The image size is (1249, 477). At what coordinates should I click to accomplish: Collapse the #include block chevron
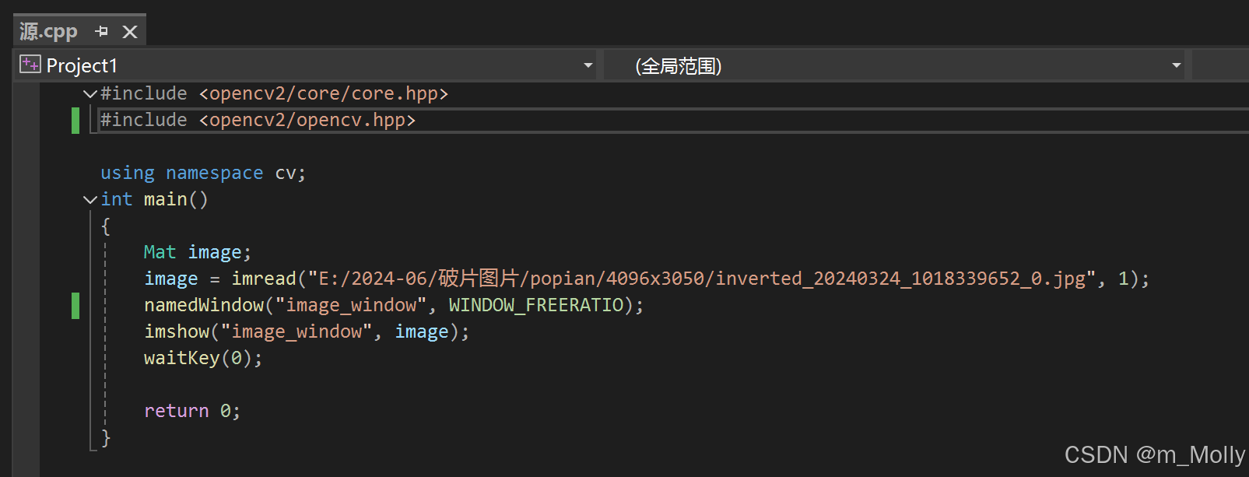click(89, 94)
